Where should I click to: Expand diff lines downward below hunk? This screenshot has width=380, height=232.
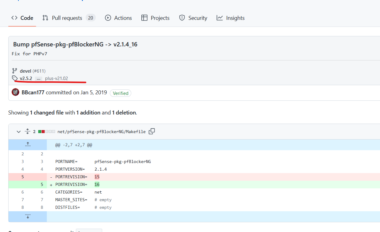[x=28, y=216]
